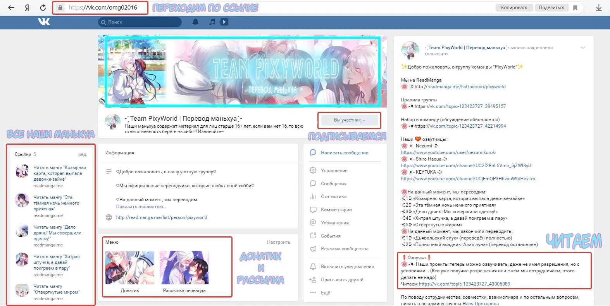This screenshot has width=610, height=306.
Task: Expand description with Показать полностью
Action: click(x=141, y=207)
